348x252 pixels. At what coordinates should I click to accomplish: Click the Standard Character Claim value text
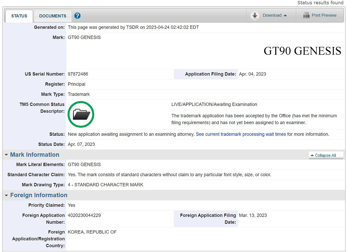(x=170, y=175)
